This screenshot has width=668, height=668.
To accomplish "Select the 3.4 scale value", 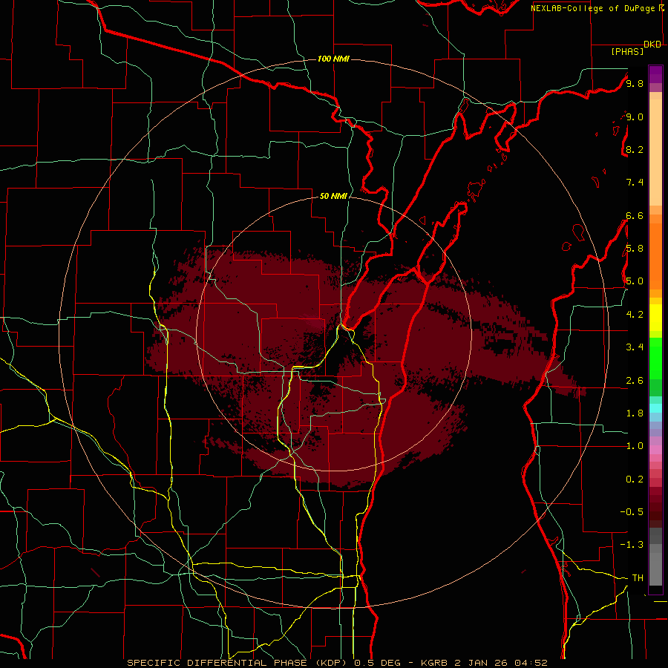I will (x=635, y=347).
